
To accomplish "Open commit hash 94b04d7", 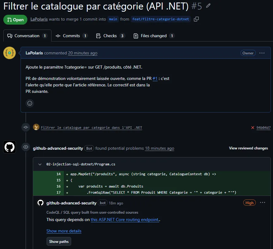I will pyautogui.click(x=263, y=128).
